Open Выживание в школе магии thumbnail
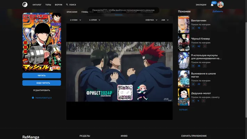Viewport: 247px width, 139px height. coord(184,79)
